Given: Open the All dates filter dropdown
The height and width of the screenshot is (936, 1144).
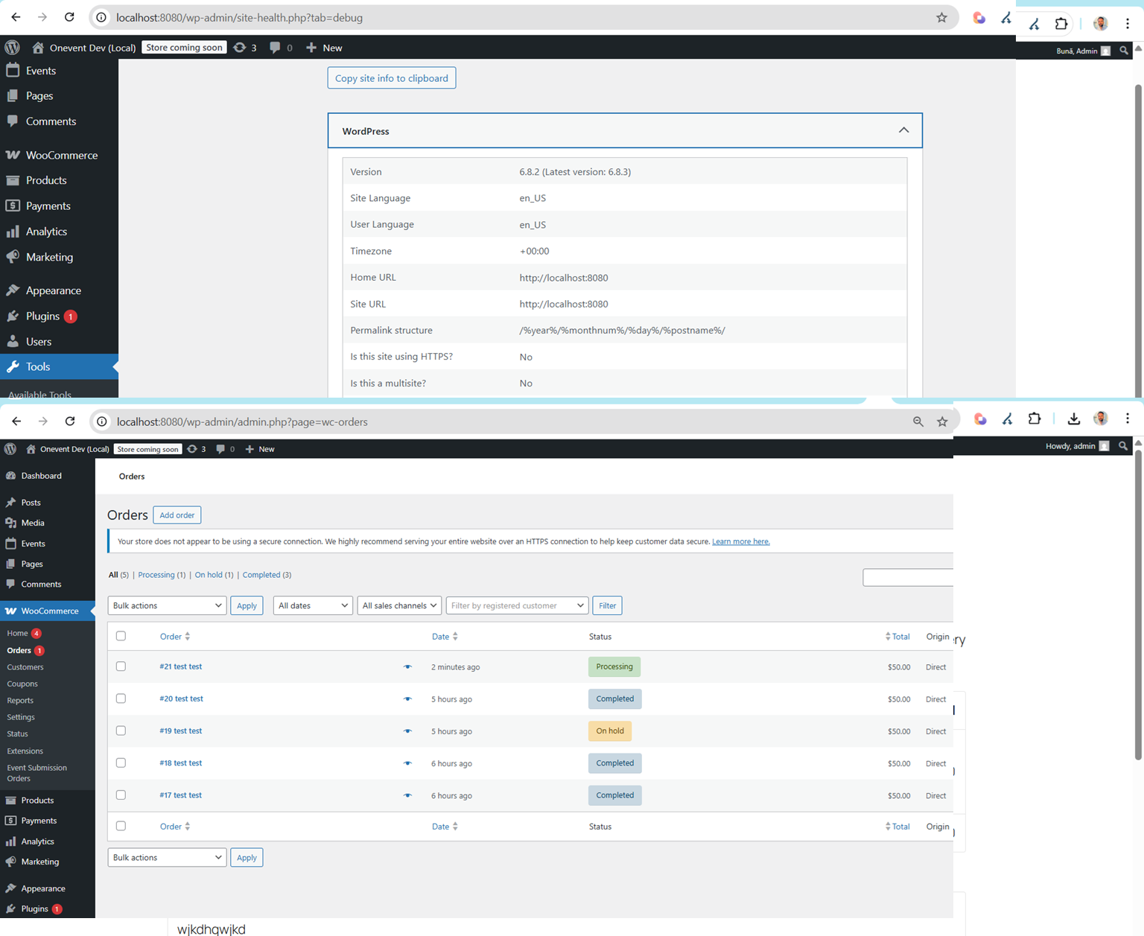Looking at the screenshot, I should click(313, 605).
